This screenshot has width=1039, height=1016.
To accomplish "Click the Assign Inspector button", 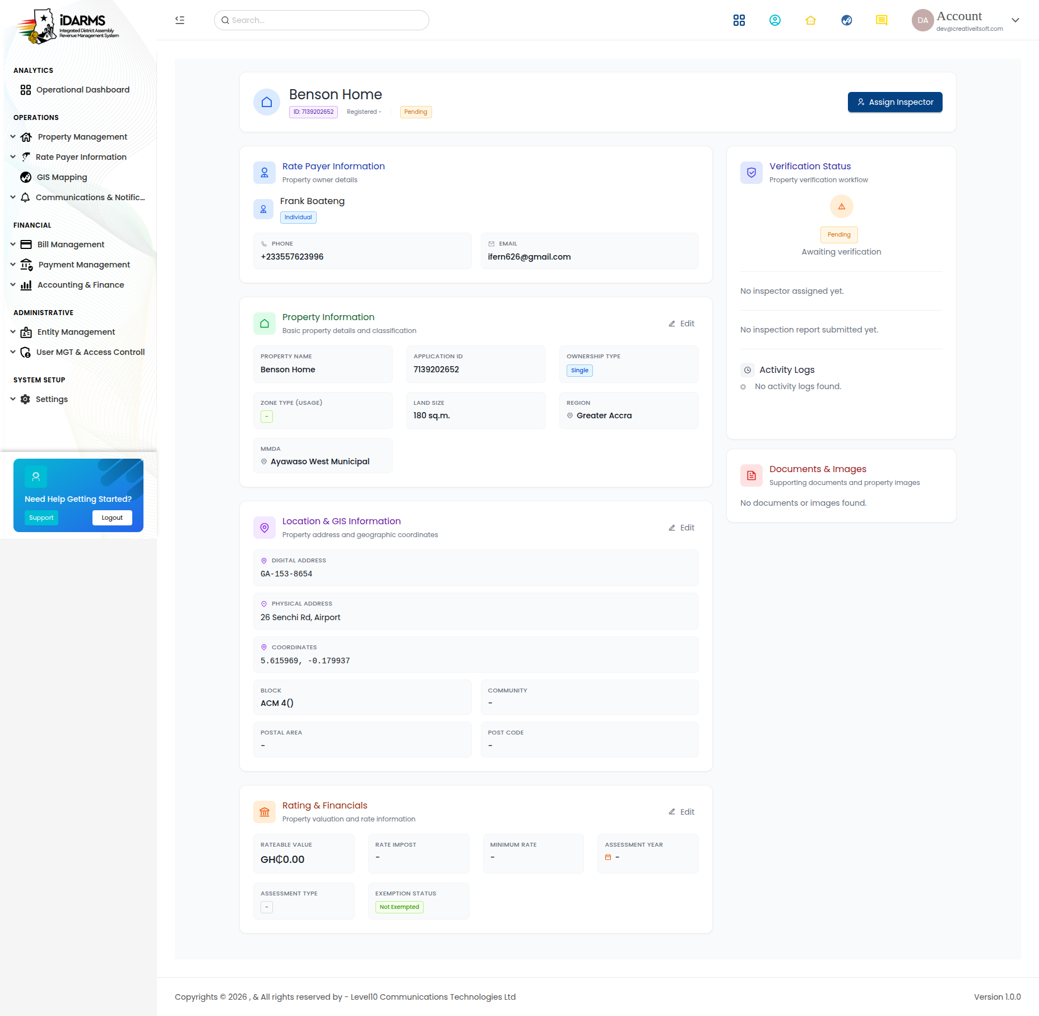I will coord(895,102).
